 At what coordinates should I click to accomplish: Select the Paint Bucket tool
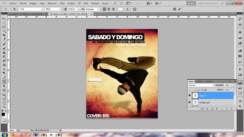4,65
